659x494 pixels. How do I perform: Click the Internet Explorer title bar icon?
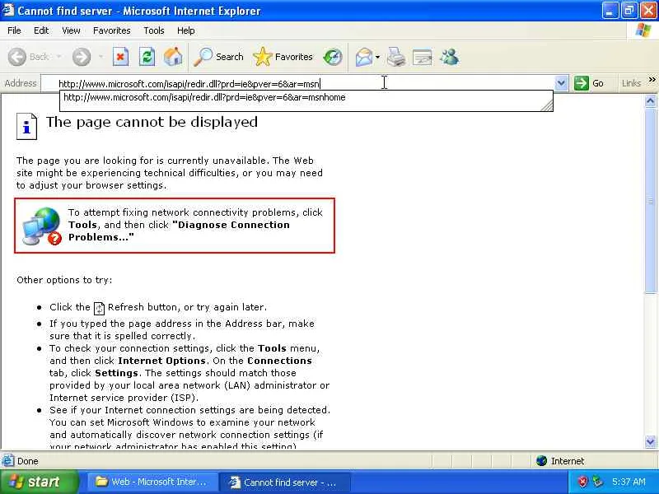(x=8, y=10)
